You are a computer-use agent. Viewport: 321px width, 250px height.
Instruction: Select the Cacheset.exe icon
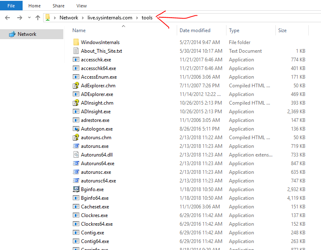pos(76,206)
